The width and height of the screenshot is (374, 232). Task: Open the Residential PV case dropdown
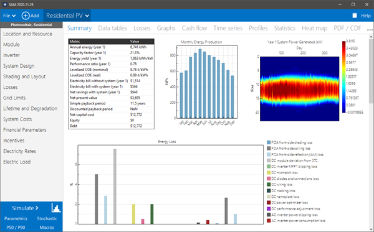click(x=67, y=16)
